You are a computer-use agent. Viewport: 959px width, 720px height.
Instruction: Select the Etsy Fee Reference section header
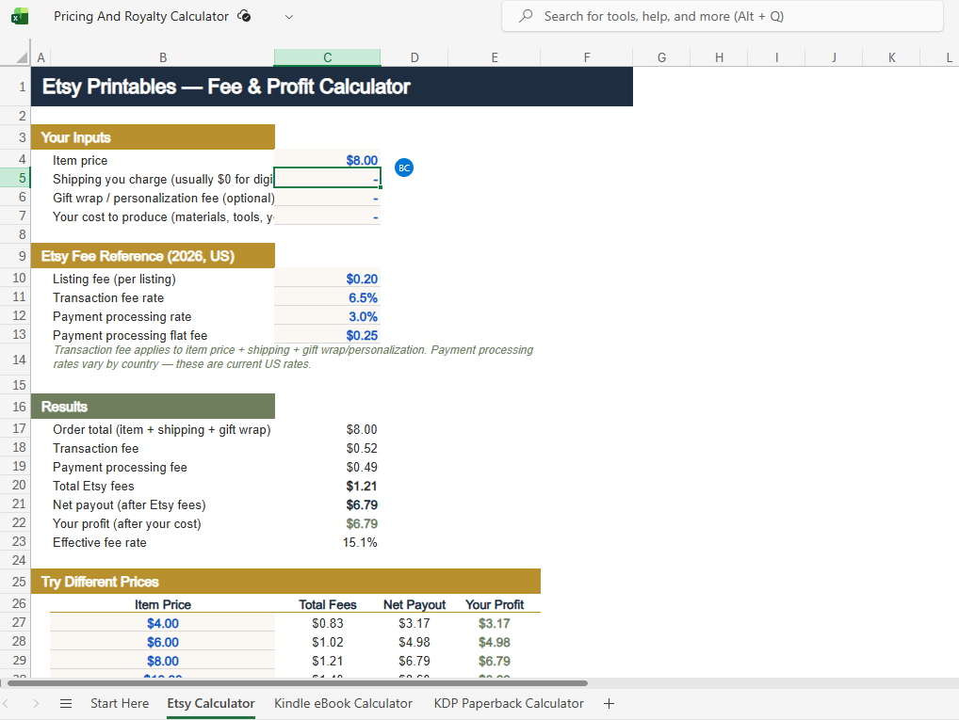point(153,255)
